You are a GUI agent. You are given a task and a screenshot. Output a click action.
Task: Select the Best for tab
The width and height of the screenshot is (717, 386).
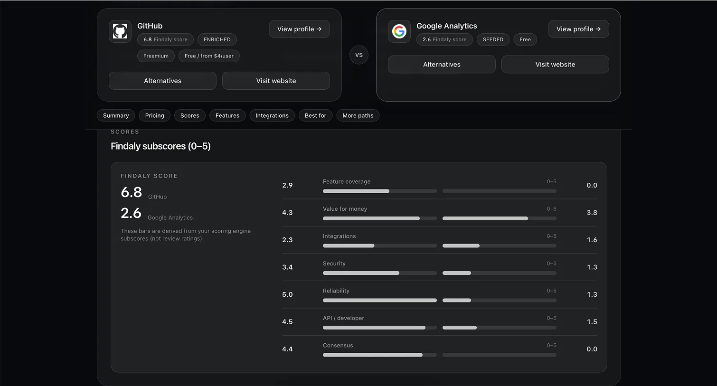coord(315,115)
